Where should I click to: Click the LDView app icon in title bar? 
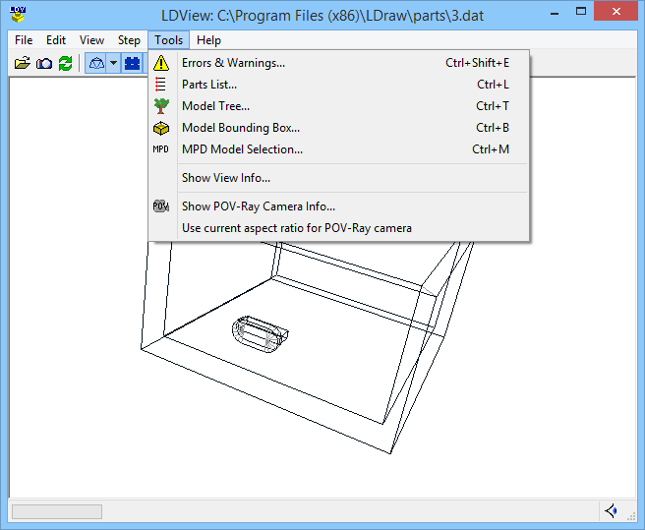[x=18, y=15]
